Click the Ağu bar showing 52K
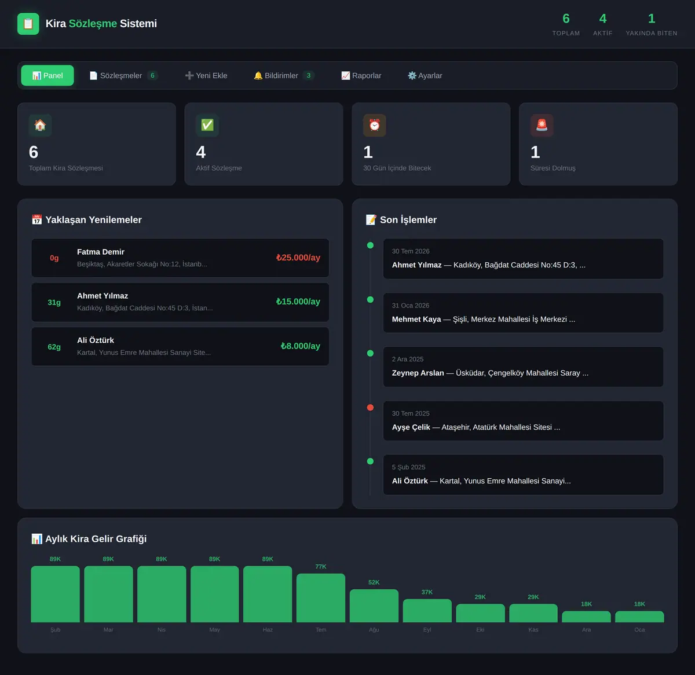Image resolution: width=695 pixels, height=675 pixels. [x=374, y=606]
